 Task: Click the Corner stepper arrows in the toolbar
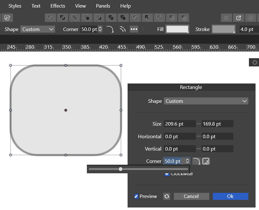click(100, 29)
